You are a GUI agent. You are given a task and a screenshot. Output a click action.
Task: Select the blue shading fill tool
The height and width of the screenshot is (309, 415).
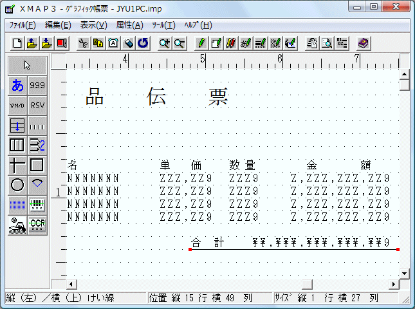pyautogui.click(x=17, y=205)
